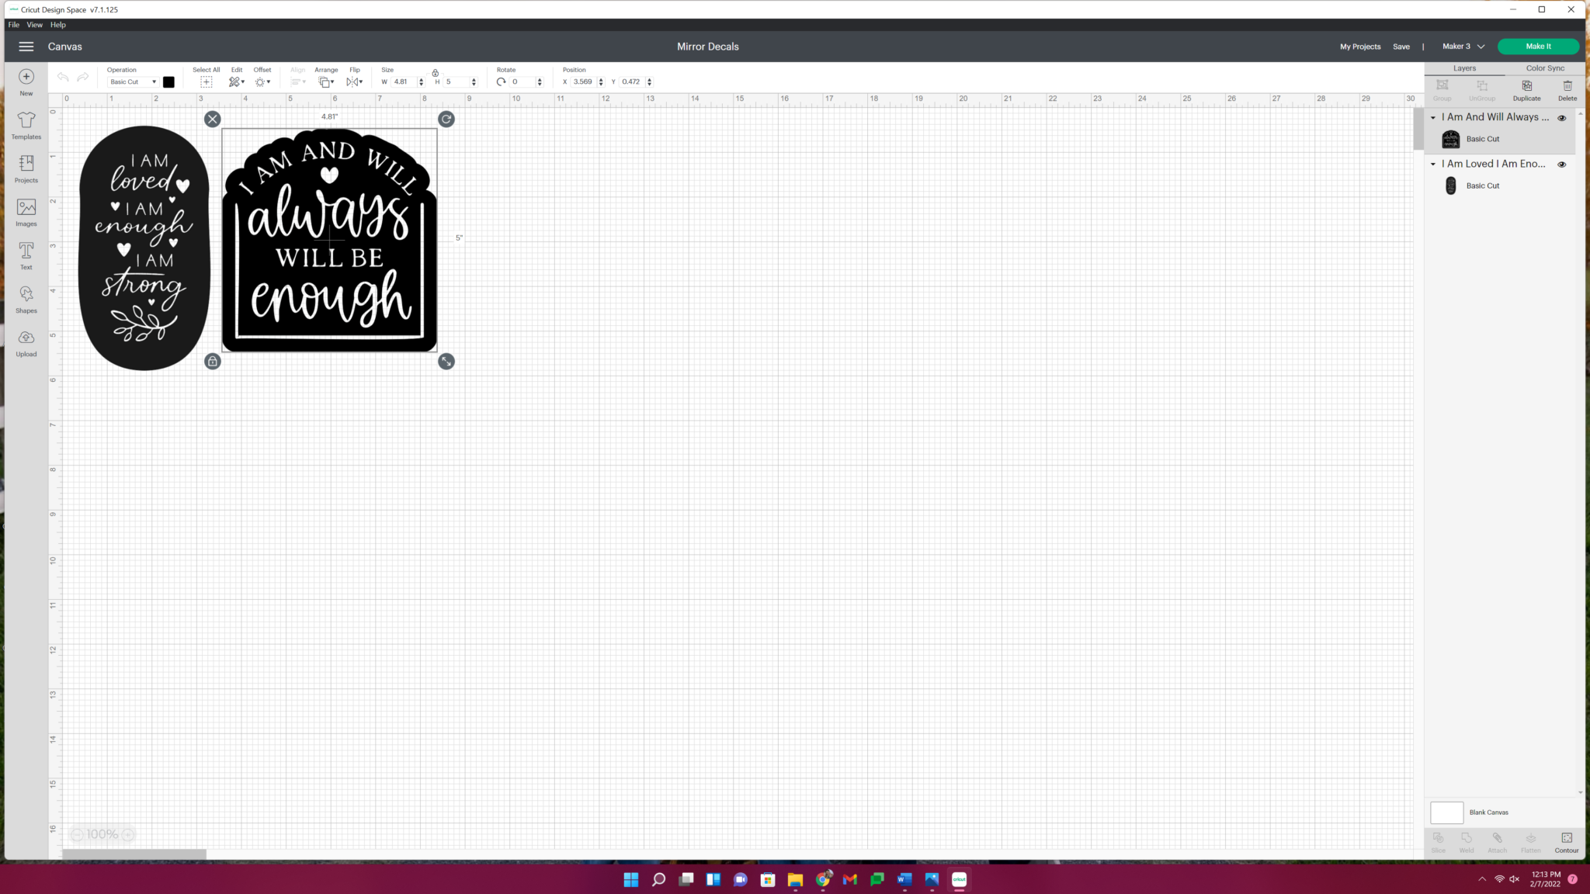Toggle the size aspect ratio lock
This screenshot has width=1590, height=894.
(x=436, y=74)
